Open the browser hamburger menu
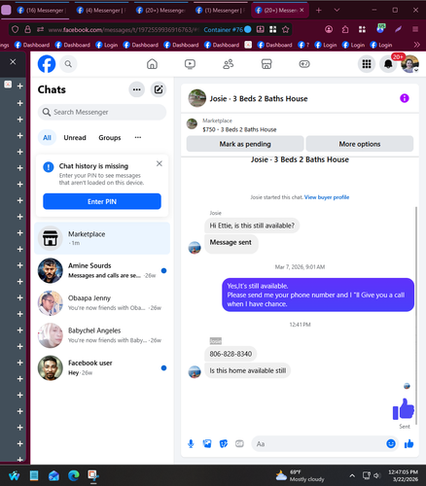426x486 pixels. pos(415,29)
